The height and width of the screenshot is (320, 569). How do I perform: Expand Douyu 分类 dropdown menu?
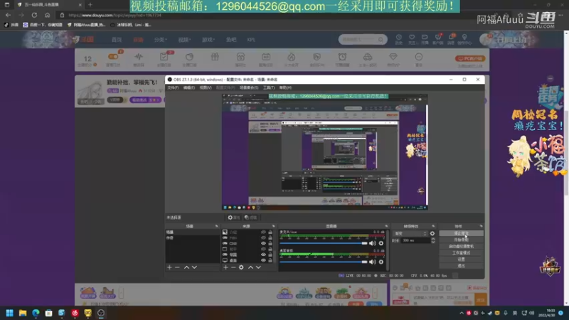tap(160, 40)
